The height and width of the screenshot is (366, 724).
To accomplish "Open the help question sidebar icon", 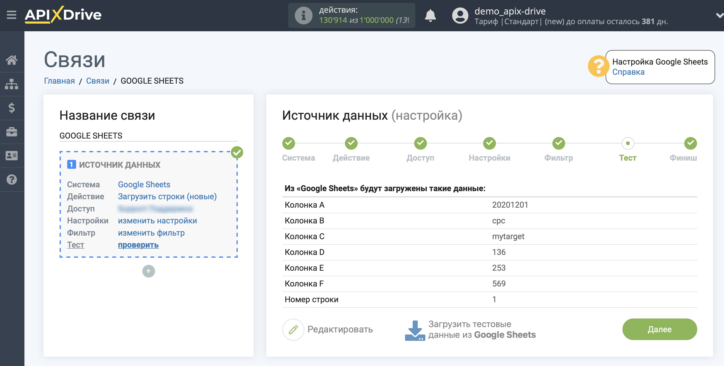I will [11, 180].
